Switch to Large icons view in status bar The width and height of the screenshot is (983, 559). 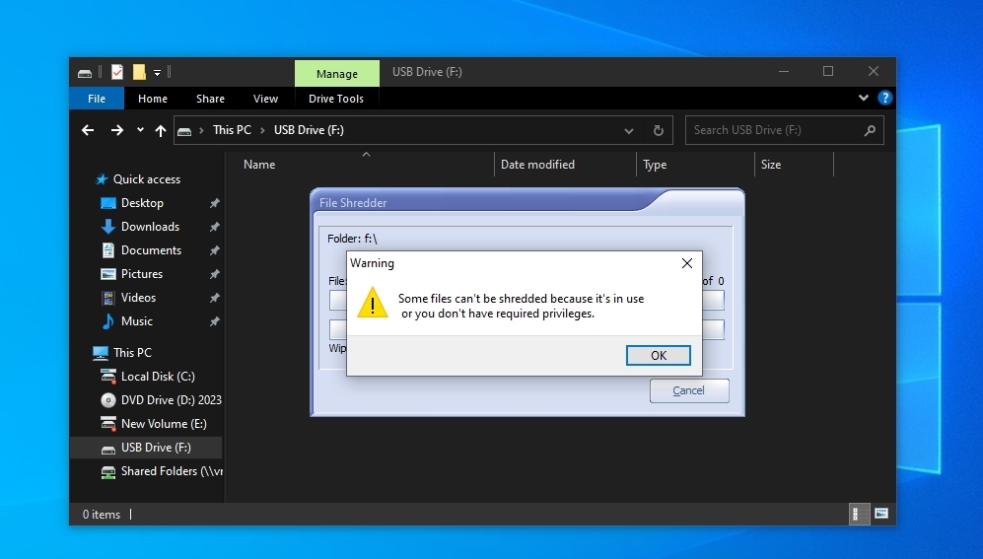tap(881, 514)
